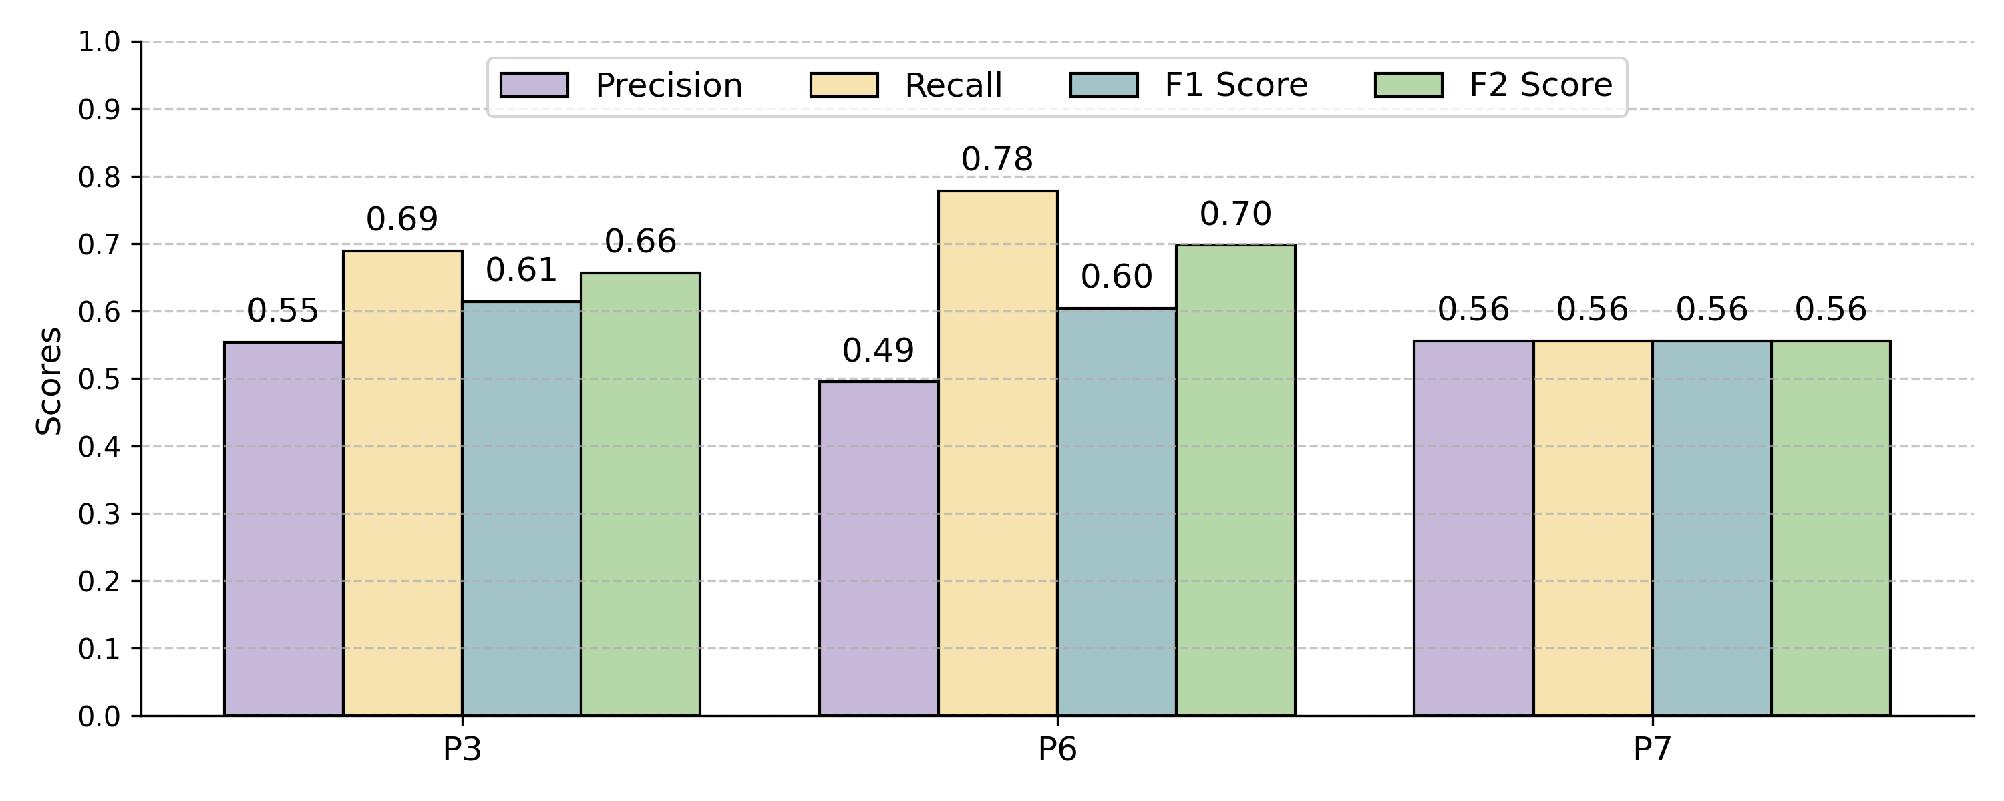
Task: Click the P3 x-axis label
Action: click(x=462, y=750)
